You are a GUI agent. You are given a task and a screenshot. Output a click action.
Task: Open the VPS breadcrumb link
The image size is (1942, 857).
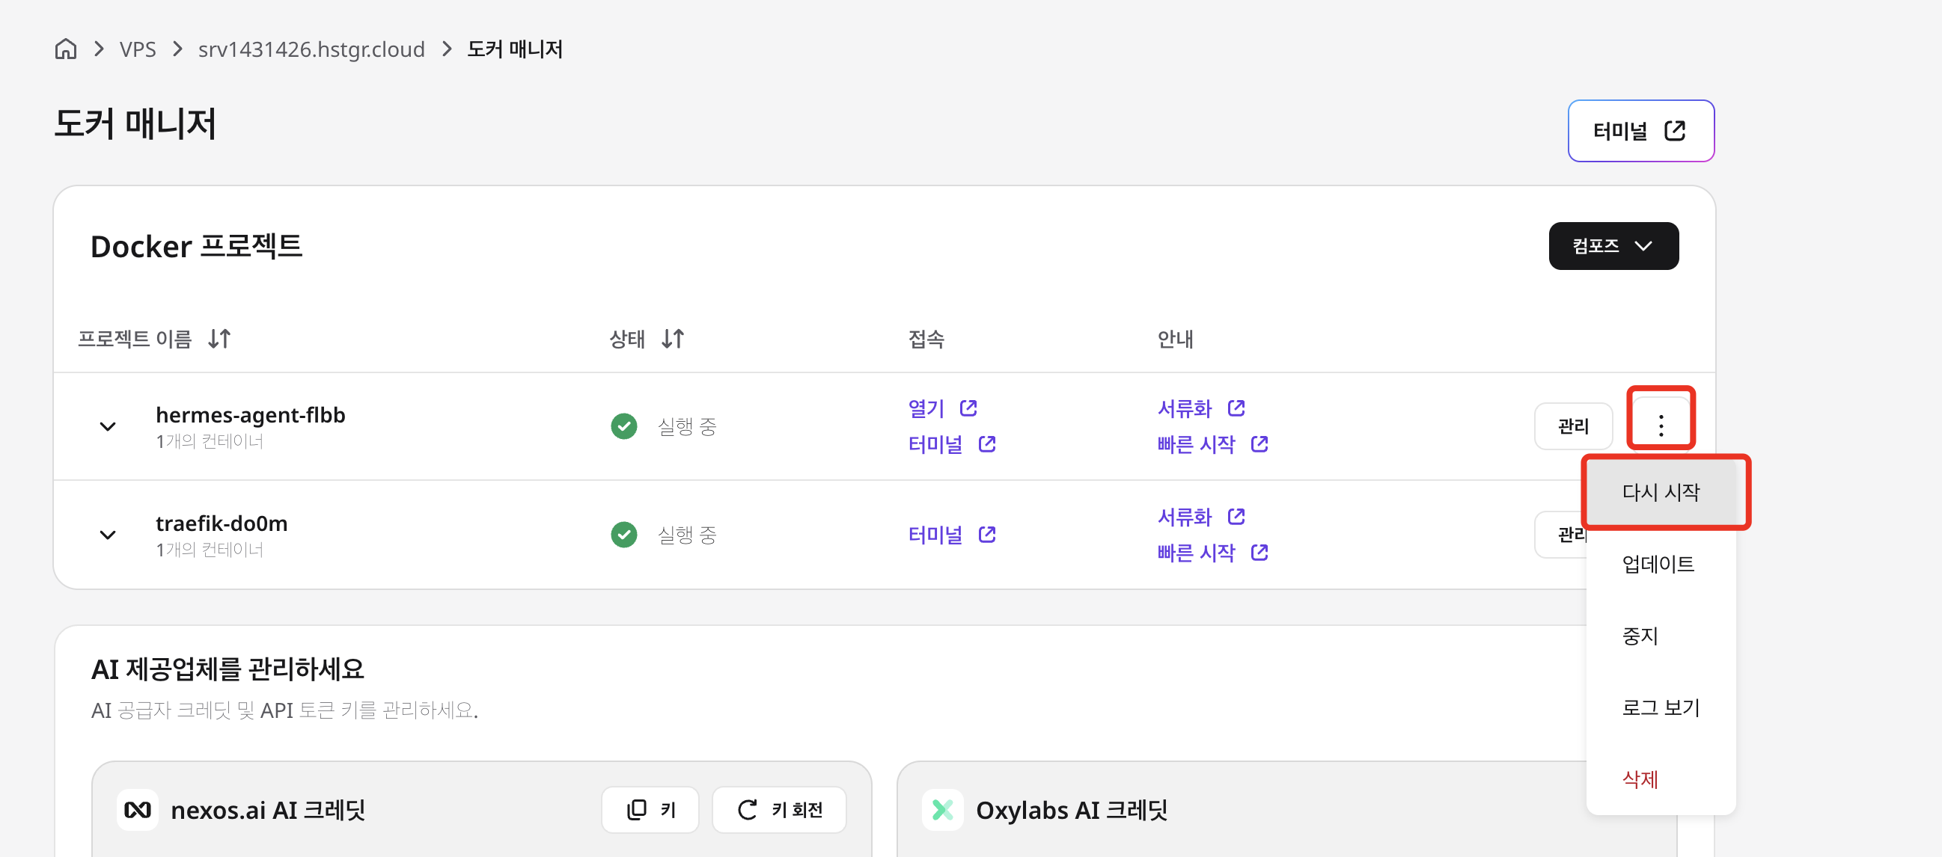tap(137, 49)
